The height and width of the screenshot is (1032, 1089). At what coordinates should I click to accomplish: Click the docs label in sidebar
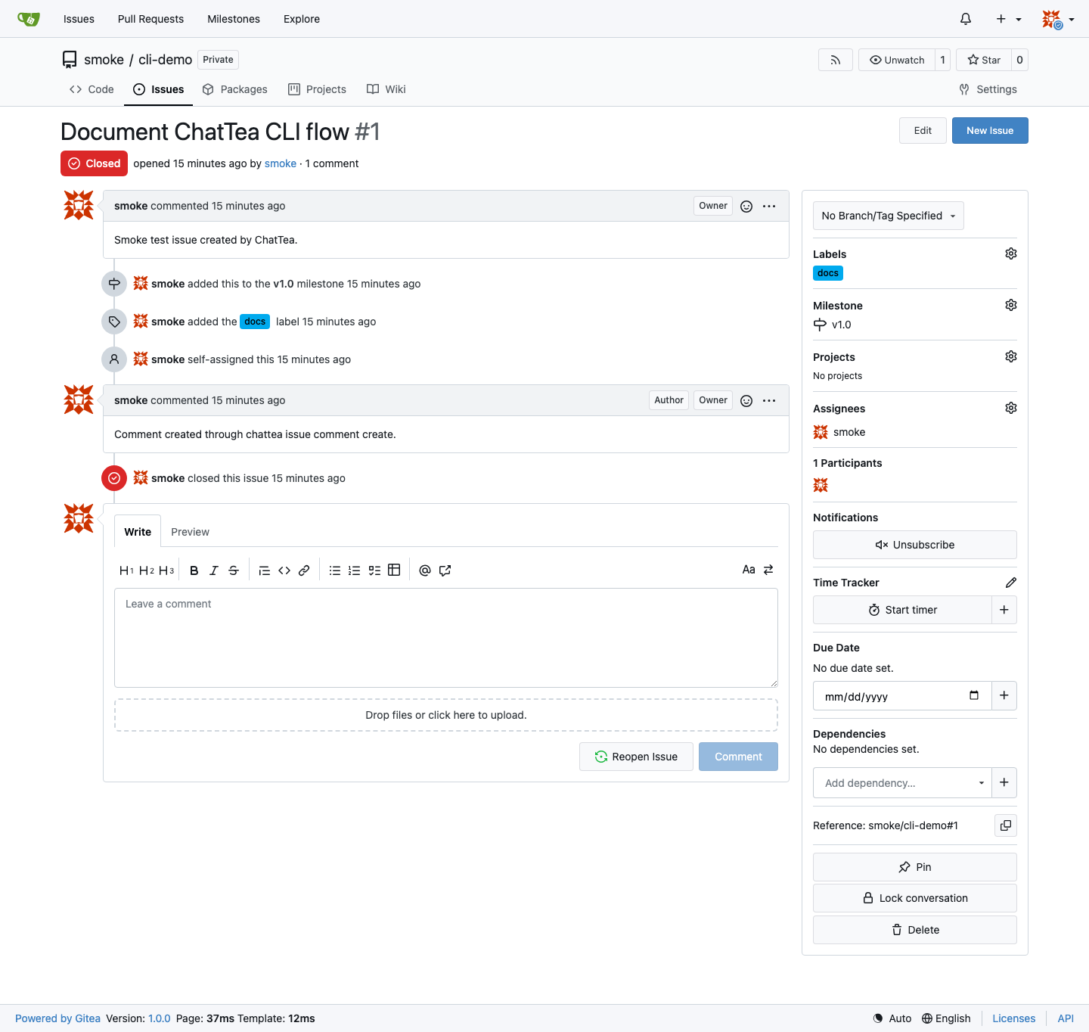(828, 273)
